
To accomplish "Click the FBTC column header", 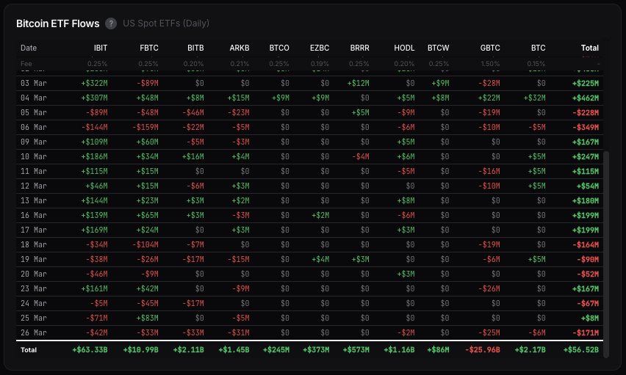I will click(x=149, y=48).
